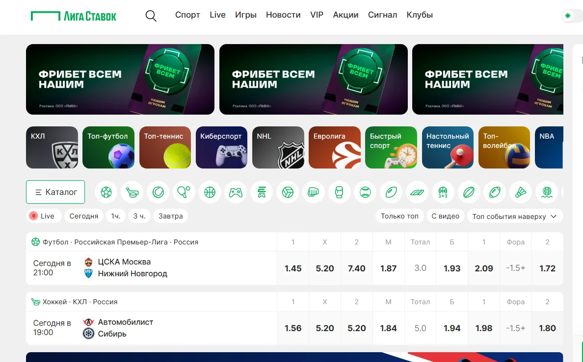Image resolution: width=583 pixels, height=362 pixels.
Task: Open the Badminton sport icon
Action: 521,192
